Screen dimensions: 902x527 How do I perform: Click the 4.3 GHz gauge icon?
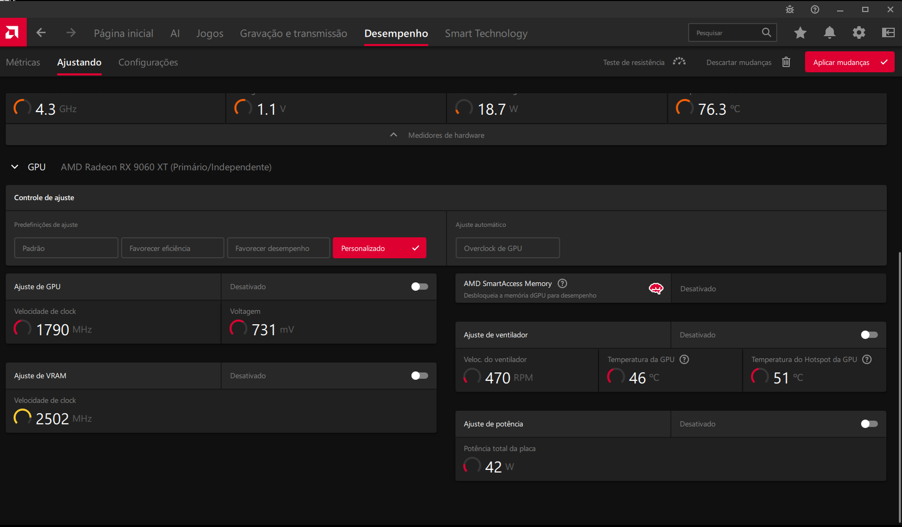pos(23,108)
